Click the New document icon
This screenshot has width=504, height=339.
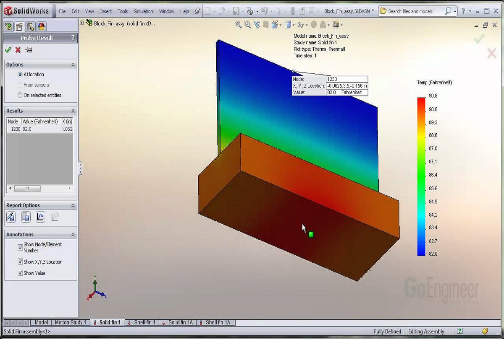[x=207, y=11]
